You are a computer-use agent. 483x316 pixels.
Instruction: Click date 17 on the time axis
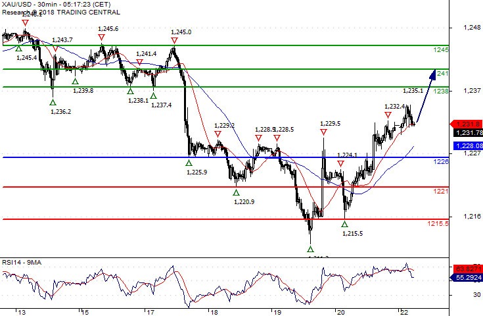(x=150, y=312)
